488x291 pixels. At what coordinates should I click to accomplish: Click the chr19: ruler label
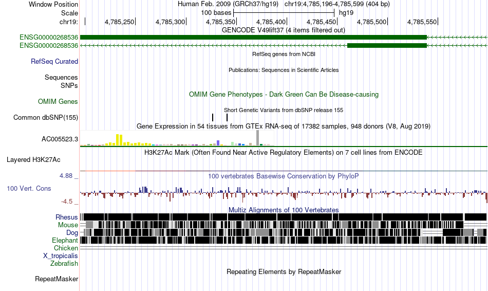coord(68,22)
